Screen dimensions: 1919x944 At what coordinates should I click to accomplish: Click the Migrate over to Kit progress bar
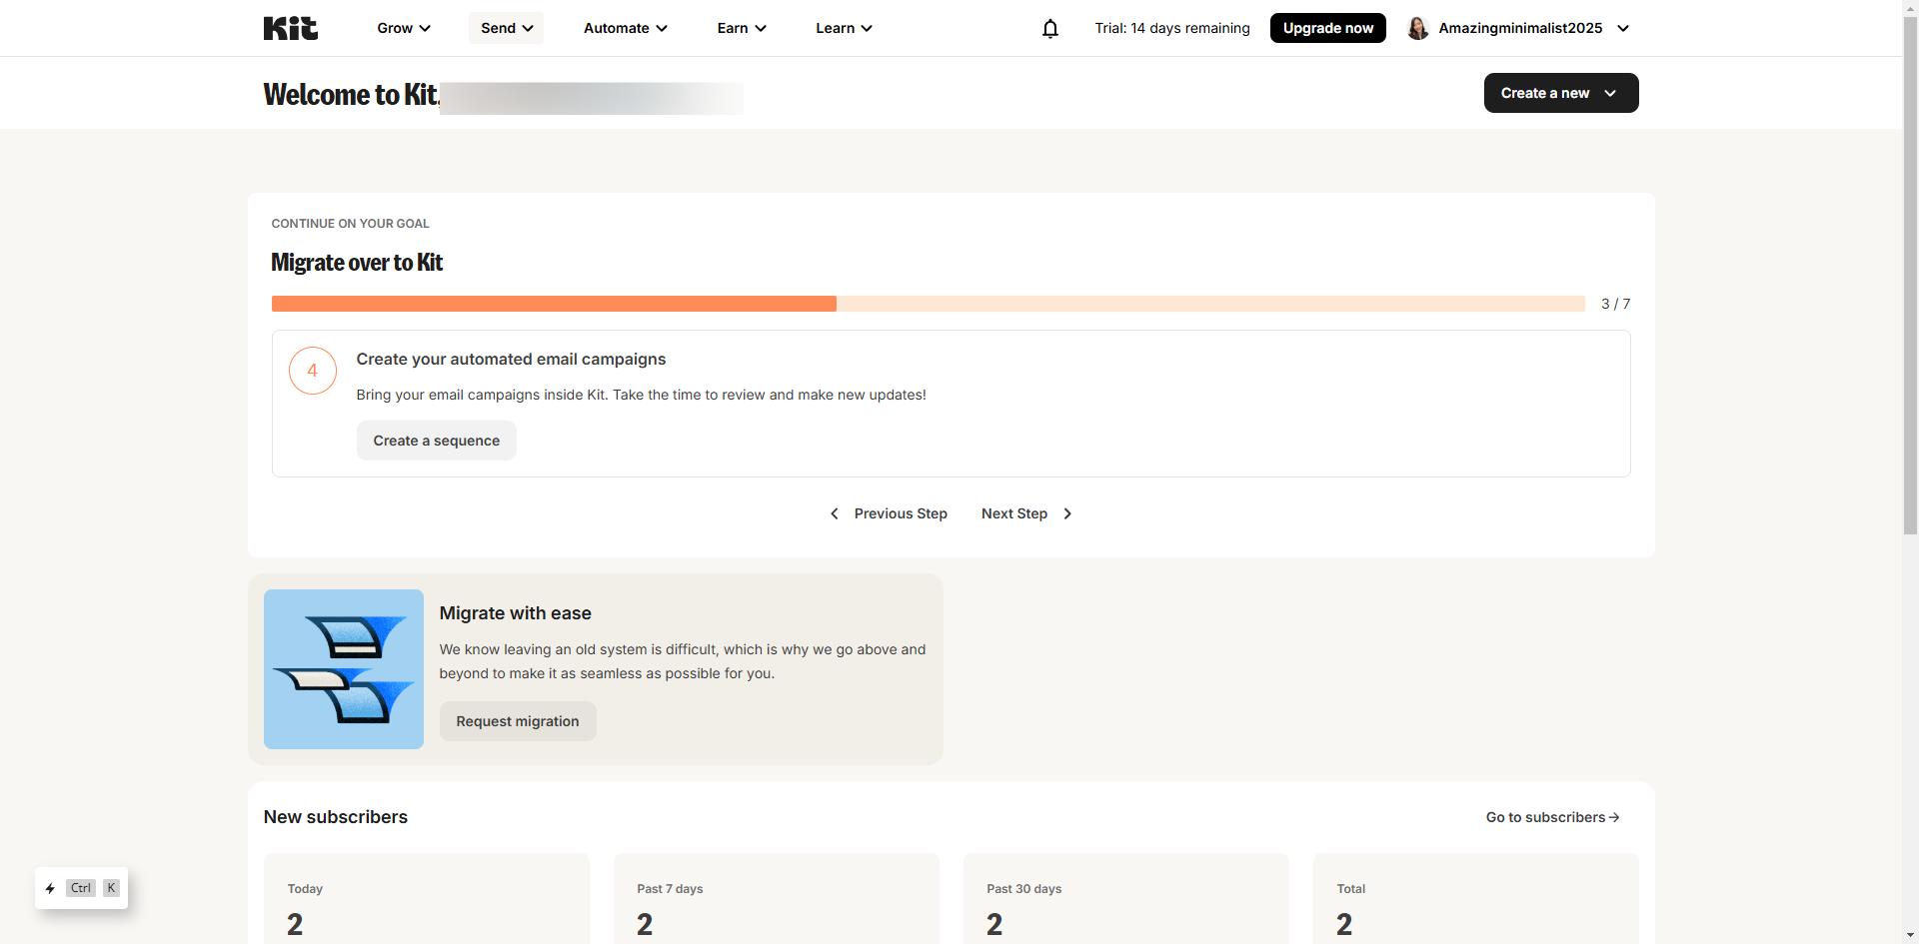click(929, 304)
